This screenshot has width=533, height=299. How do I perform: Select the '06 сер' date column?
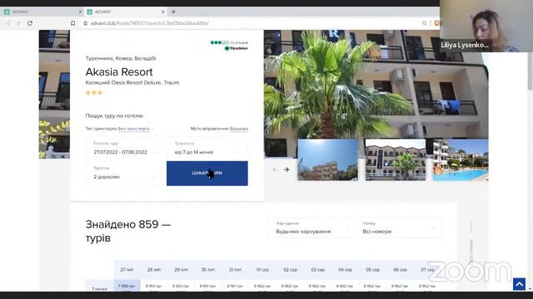tap(400, 270)
